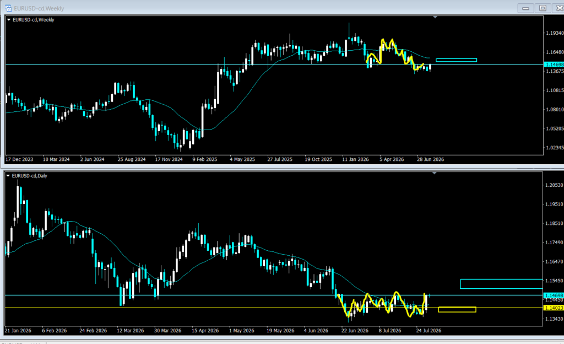Click the weekly chart shift marker triangle

435,17
